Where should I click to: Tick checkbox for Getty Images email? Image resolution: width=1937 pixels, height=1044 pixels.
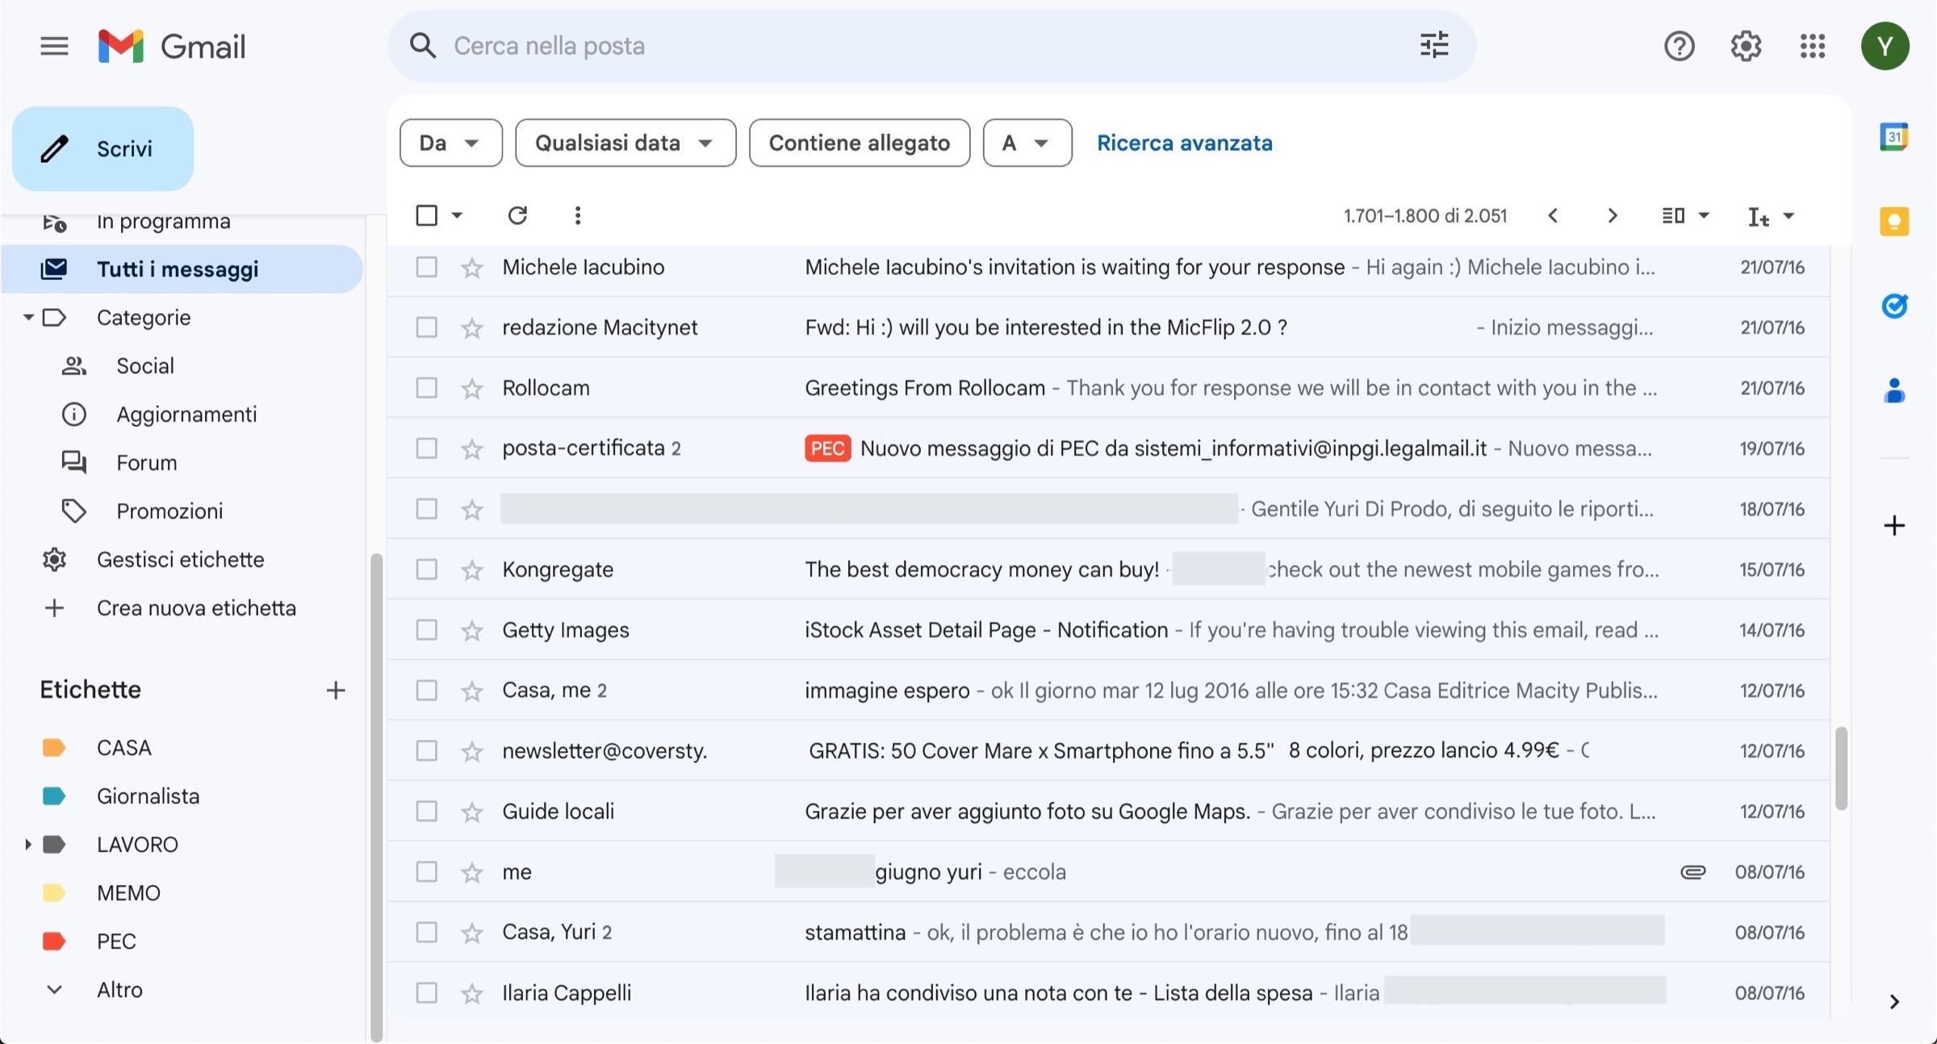[426, 630]
